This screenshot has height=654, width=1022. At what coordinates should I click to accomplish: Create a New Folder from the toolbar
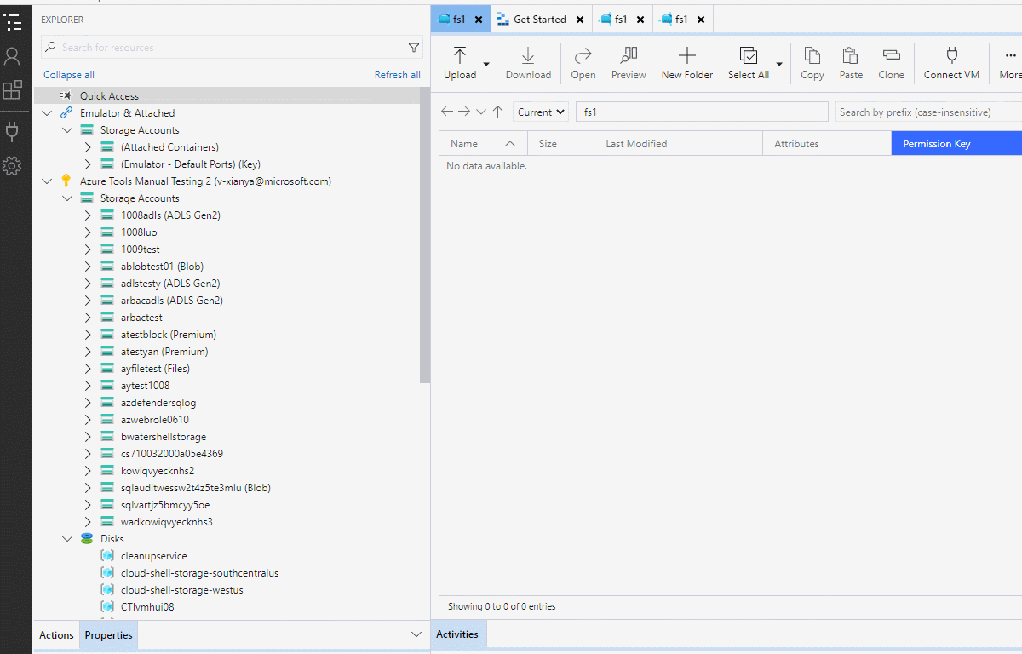tap(687, 64)
